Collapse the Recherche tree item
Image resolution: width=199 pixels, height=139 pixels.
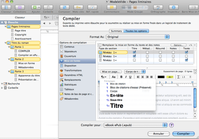pos(2,84)
